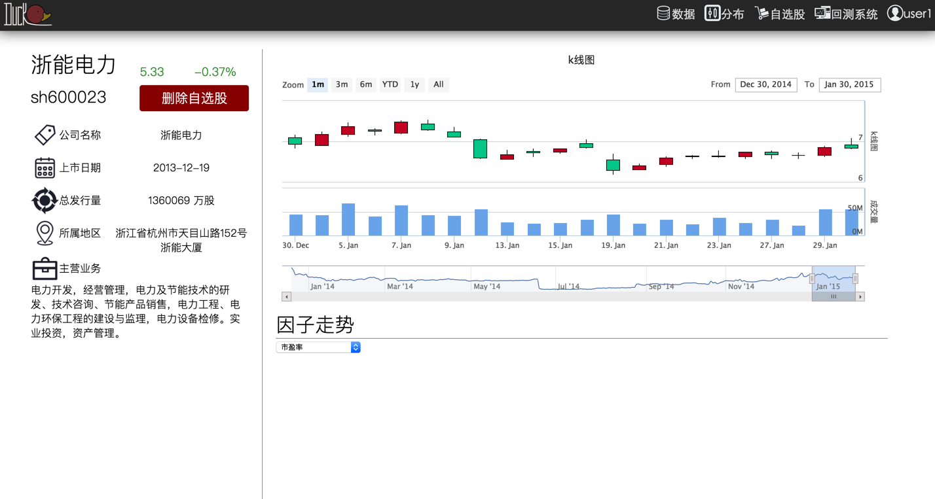
Task: Select the 3m zoom range
Action: tap(342, 84)
